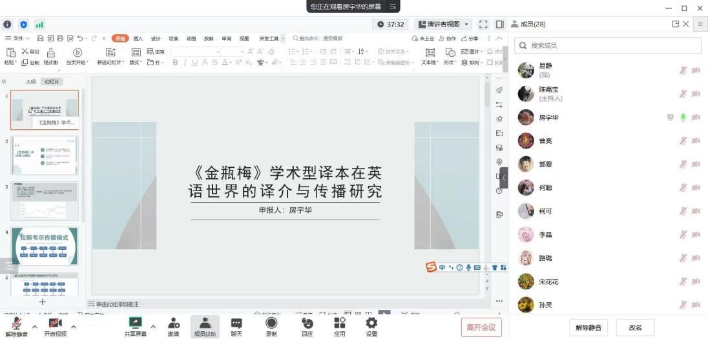Open the 应用 apps icon
This screenshot has height=339, width=708.
point(339,326)
